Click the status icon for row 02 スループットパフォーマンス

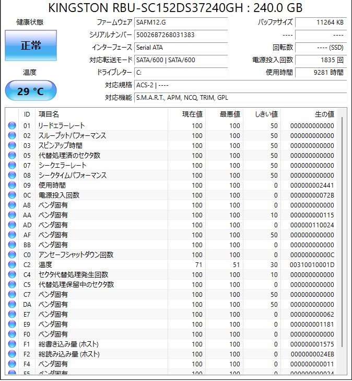pyautogui.click(x=12, y=135)
